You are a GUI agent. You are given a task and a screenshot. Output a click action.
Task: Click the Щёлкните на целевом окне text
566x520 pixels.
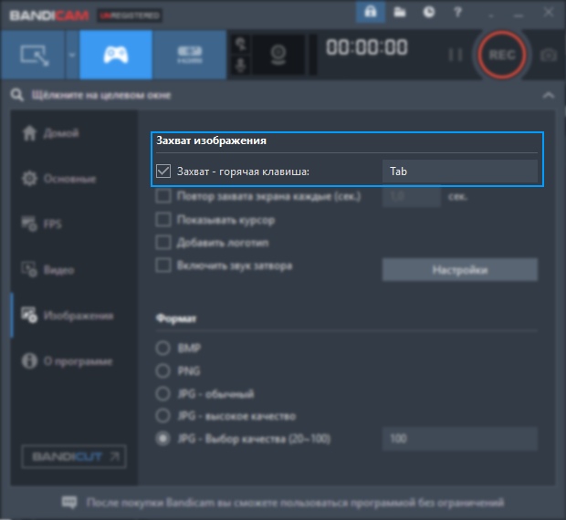click(101, 95)
